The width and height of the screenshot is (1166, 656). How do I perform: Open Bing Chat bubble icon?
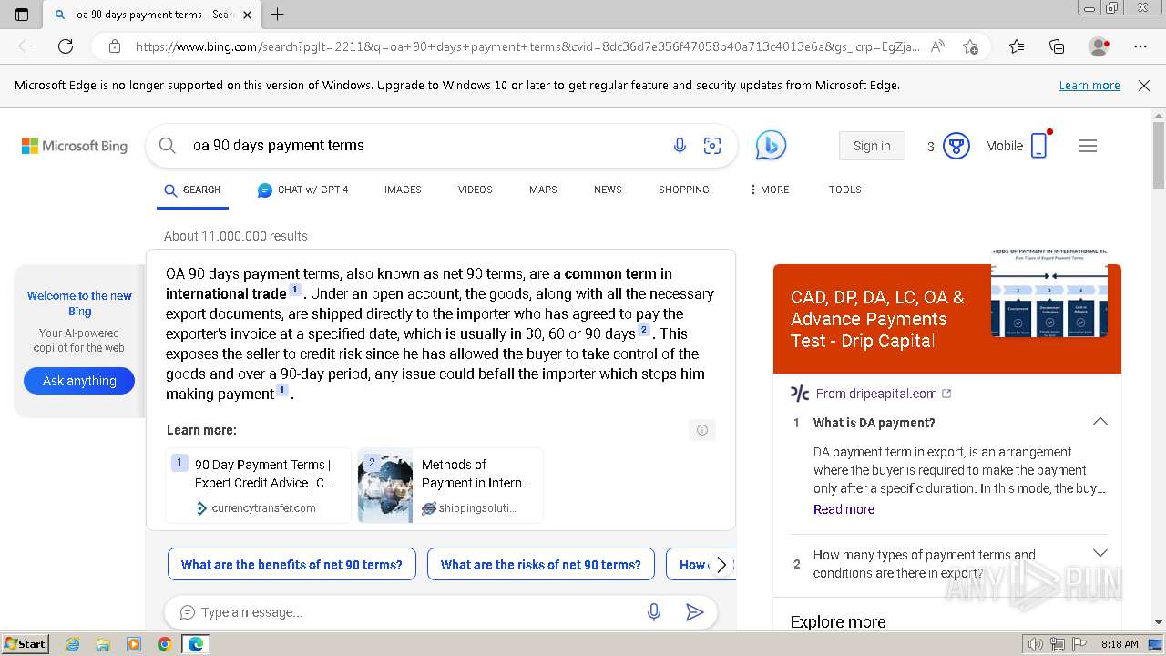coord(771,146)
